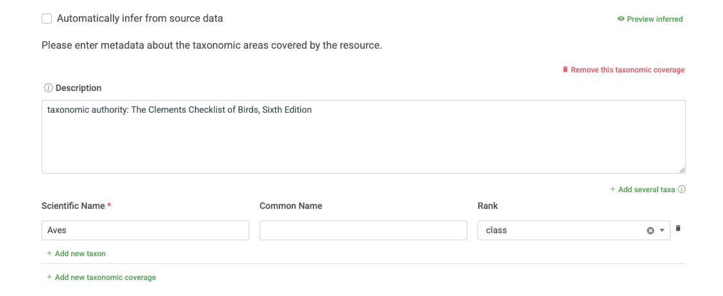Open the Add several taxa link text

coord(646,190)
